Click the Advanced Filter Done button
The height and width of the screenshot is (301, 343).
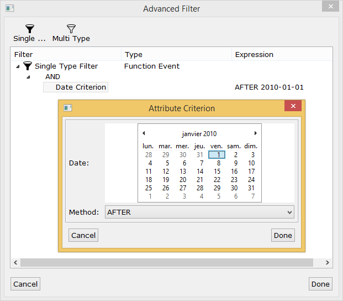320,284
